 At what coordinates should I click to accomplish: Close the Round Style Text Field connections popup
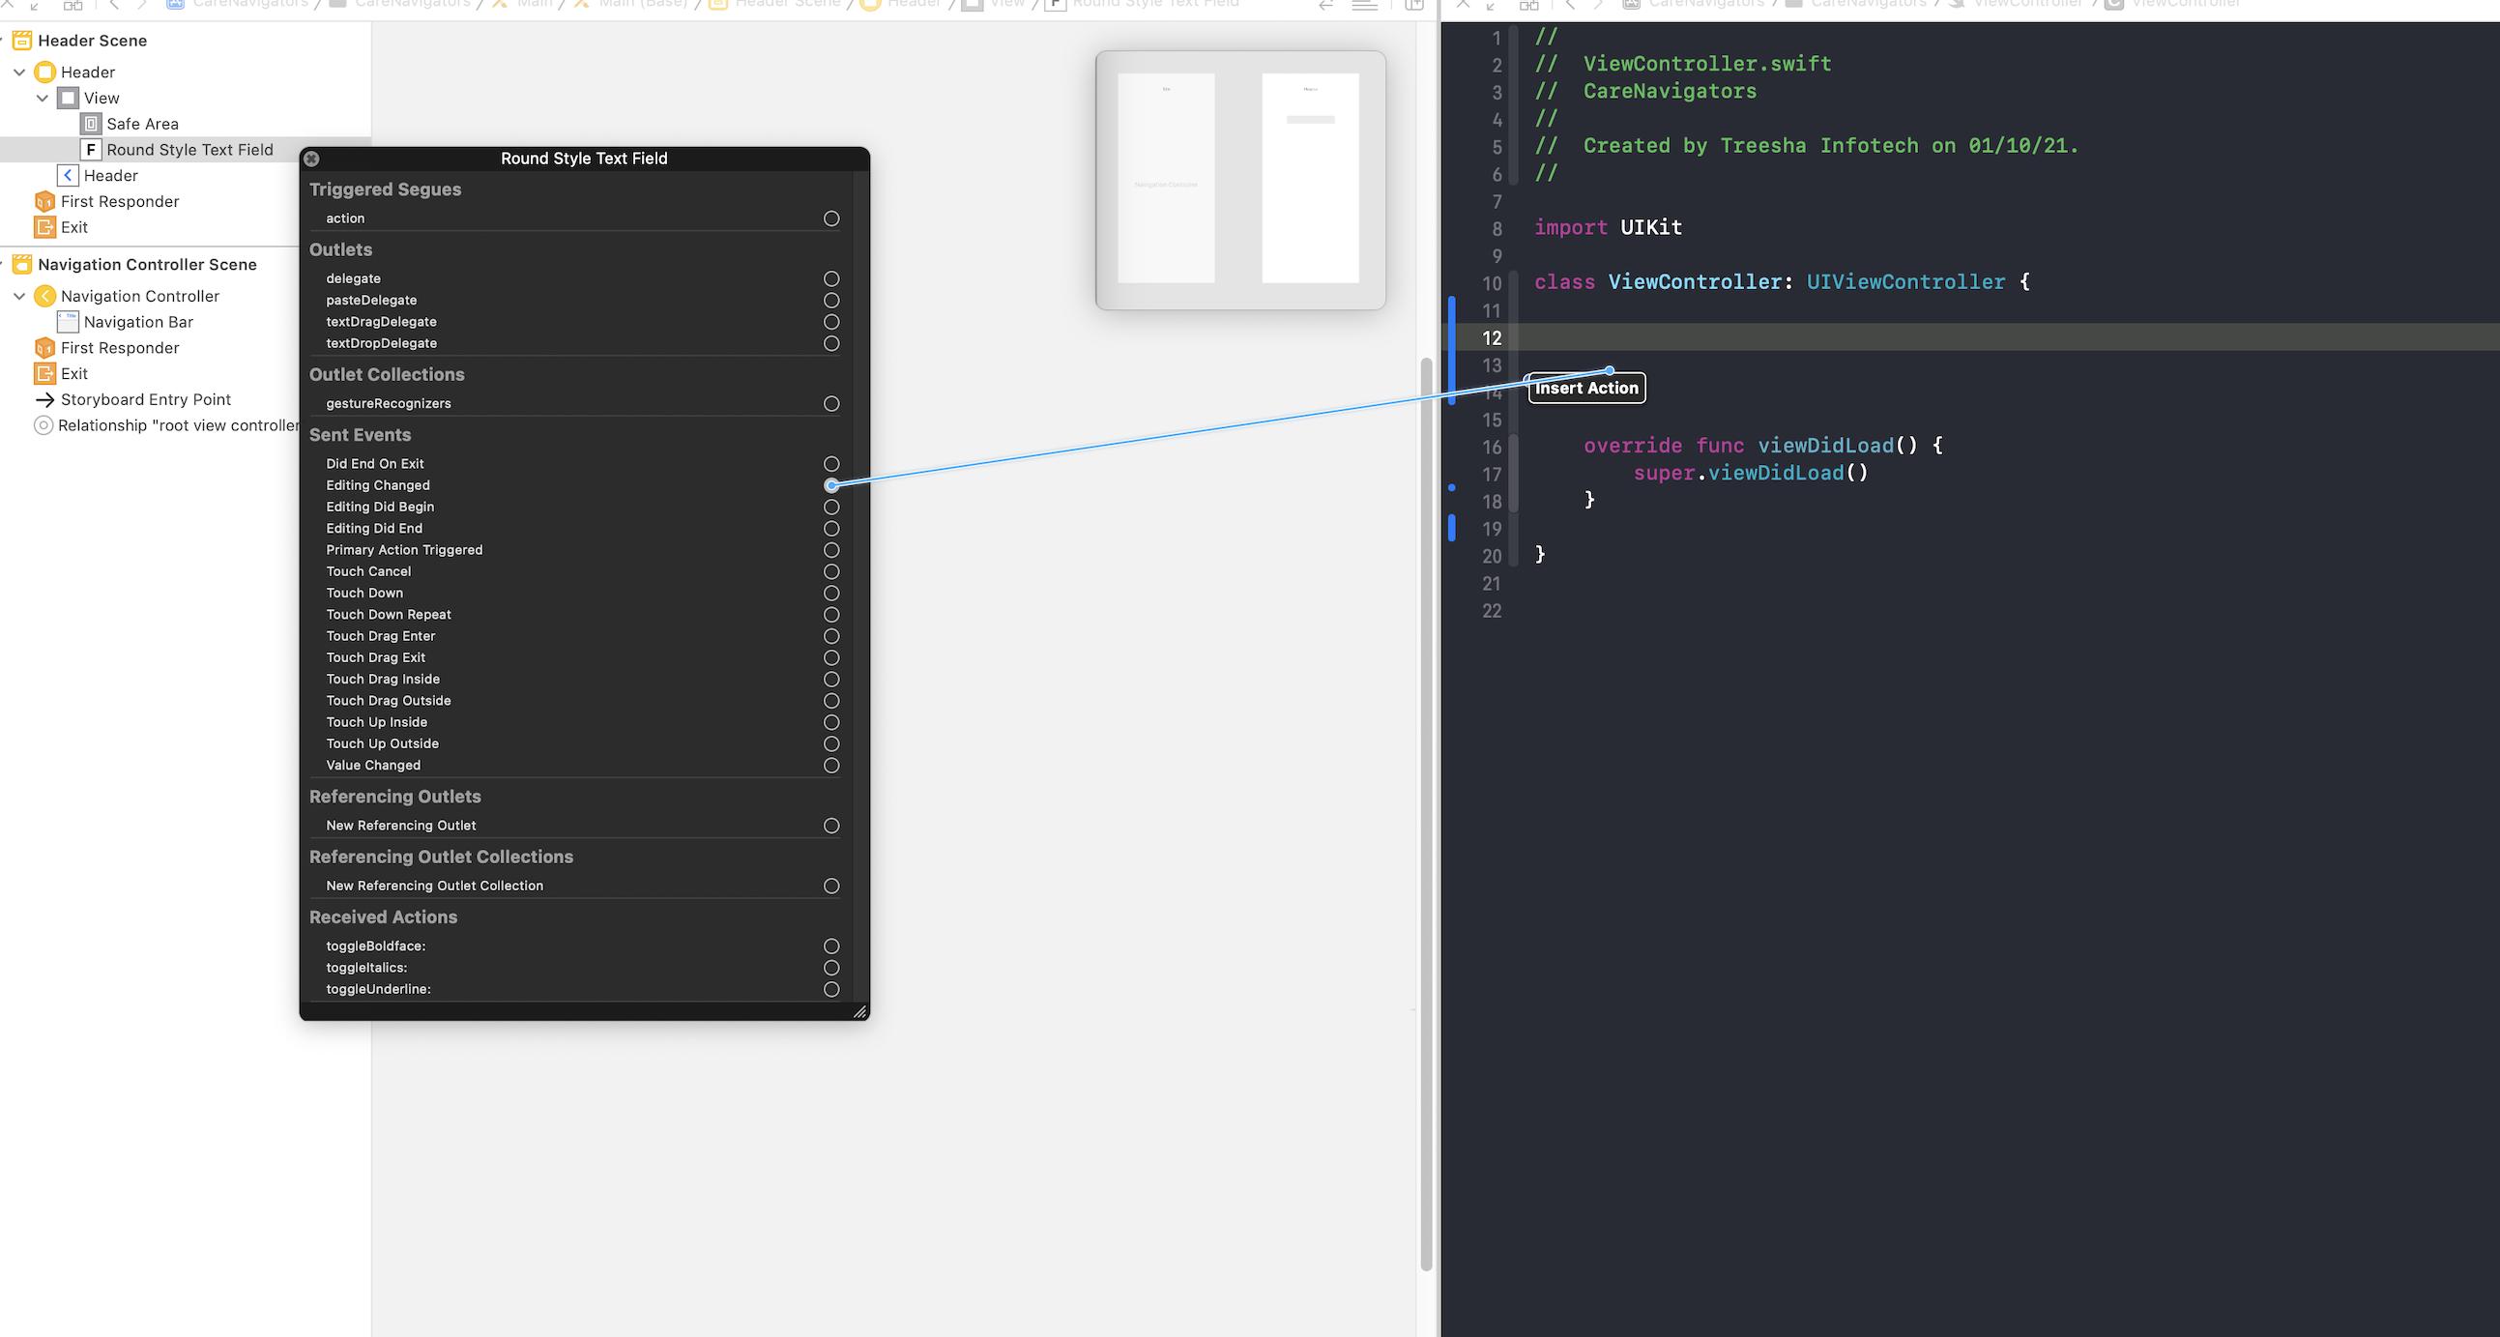(x=311, y=159)
